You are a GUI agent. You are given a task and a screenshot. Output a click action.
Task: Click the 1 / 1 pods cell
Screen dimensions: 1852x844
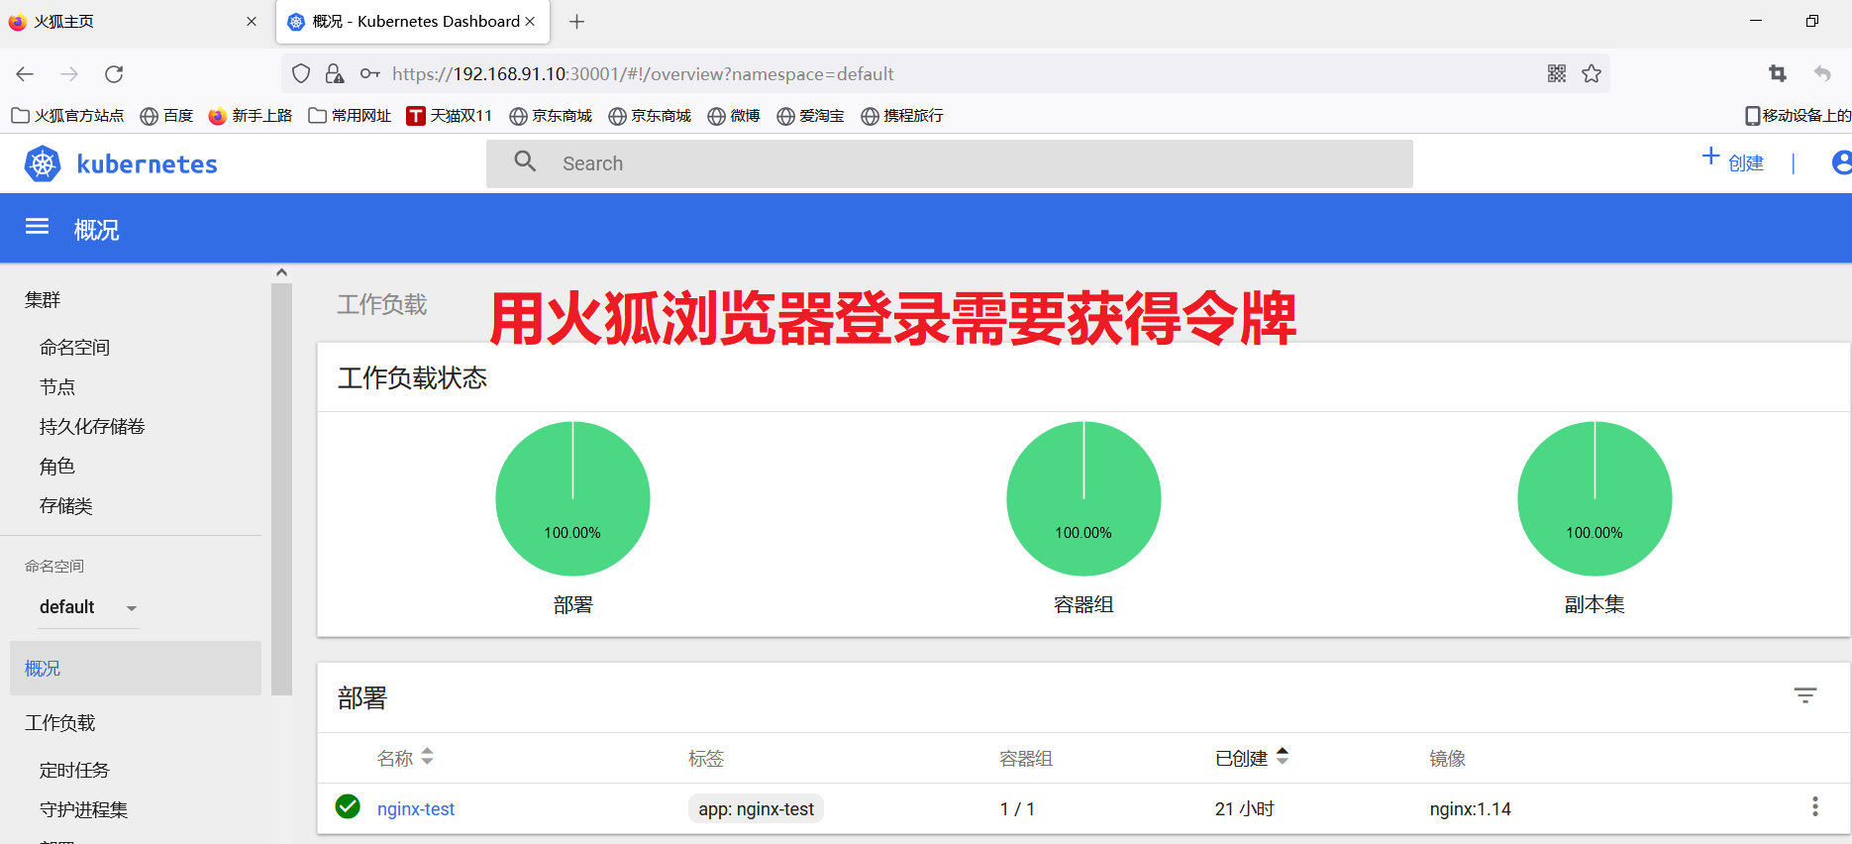(1017, 809)
